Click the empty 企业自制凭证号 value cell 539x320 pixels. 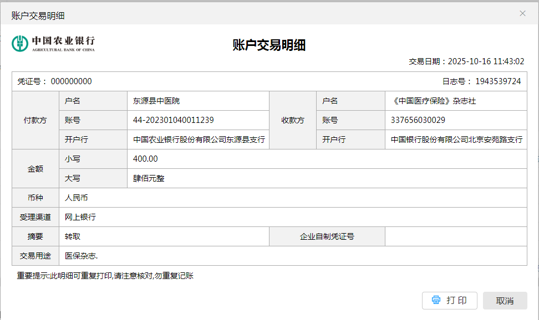point(455,236)
